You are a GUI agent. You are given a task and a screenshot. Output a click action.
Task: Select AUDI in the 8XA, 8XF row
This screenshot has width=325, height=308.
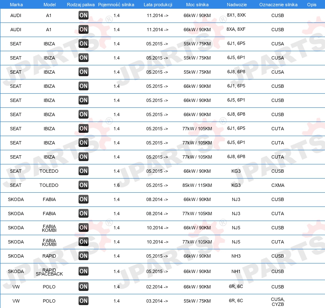click(16, 30)
